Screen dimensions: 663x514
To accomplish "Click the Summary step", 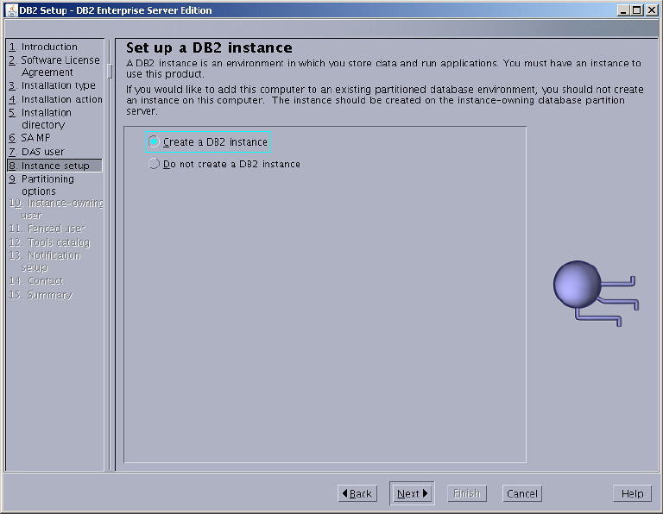I will pyautogui.click(x=41, y=295).
